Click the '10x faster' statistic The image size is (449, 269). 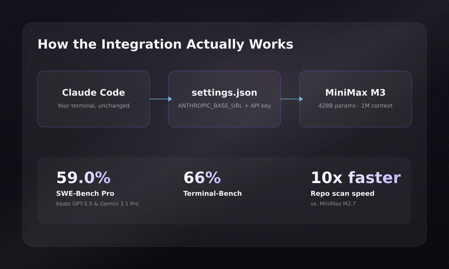(x=356, y=178)
